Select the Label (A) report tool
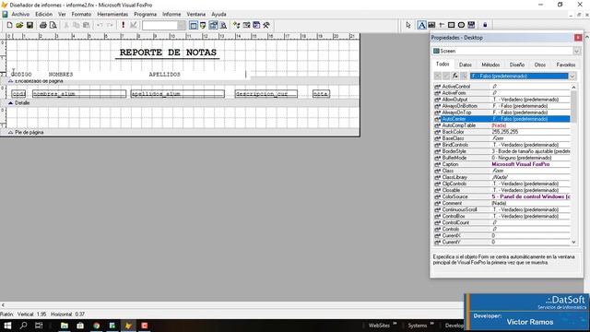Screen dimensions: 590x332 422,25
